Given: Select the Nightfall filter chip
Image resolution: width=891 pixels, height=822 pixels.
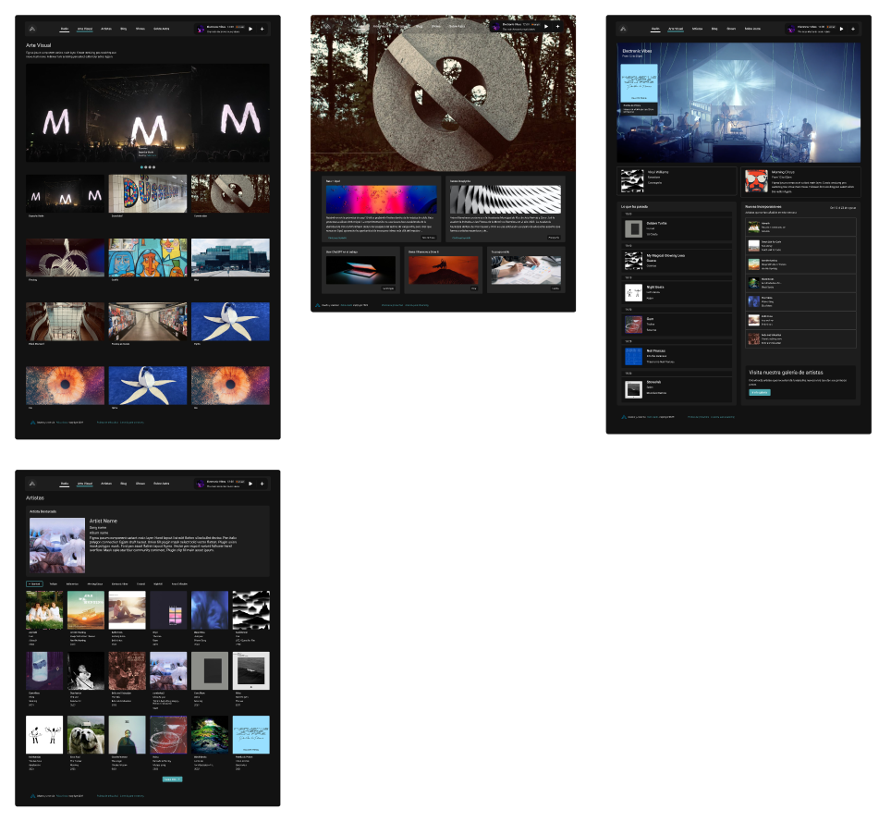Looking at the screenshot, I should 157,583.
